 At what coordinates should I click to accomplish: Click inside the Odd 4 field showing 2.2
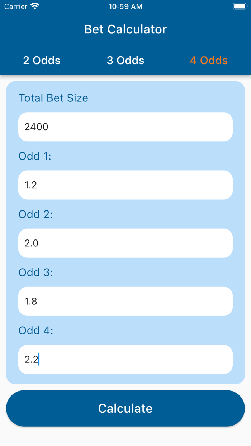point(125,359)
